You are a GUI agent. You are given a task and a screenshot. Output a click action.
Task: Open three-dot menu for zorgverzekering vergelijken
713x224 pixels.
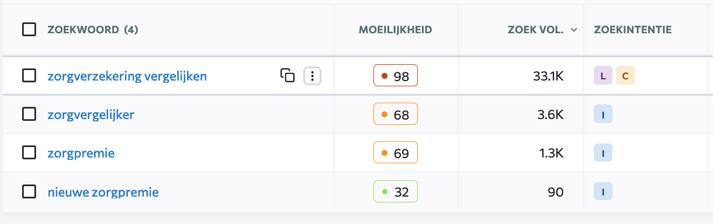click(313, 75)
